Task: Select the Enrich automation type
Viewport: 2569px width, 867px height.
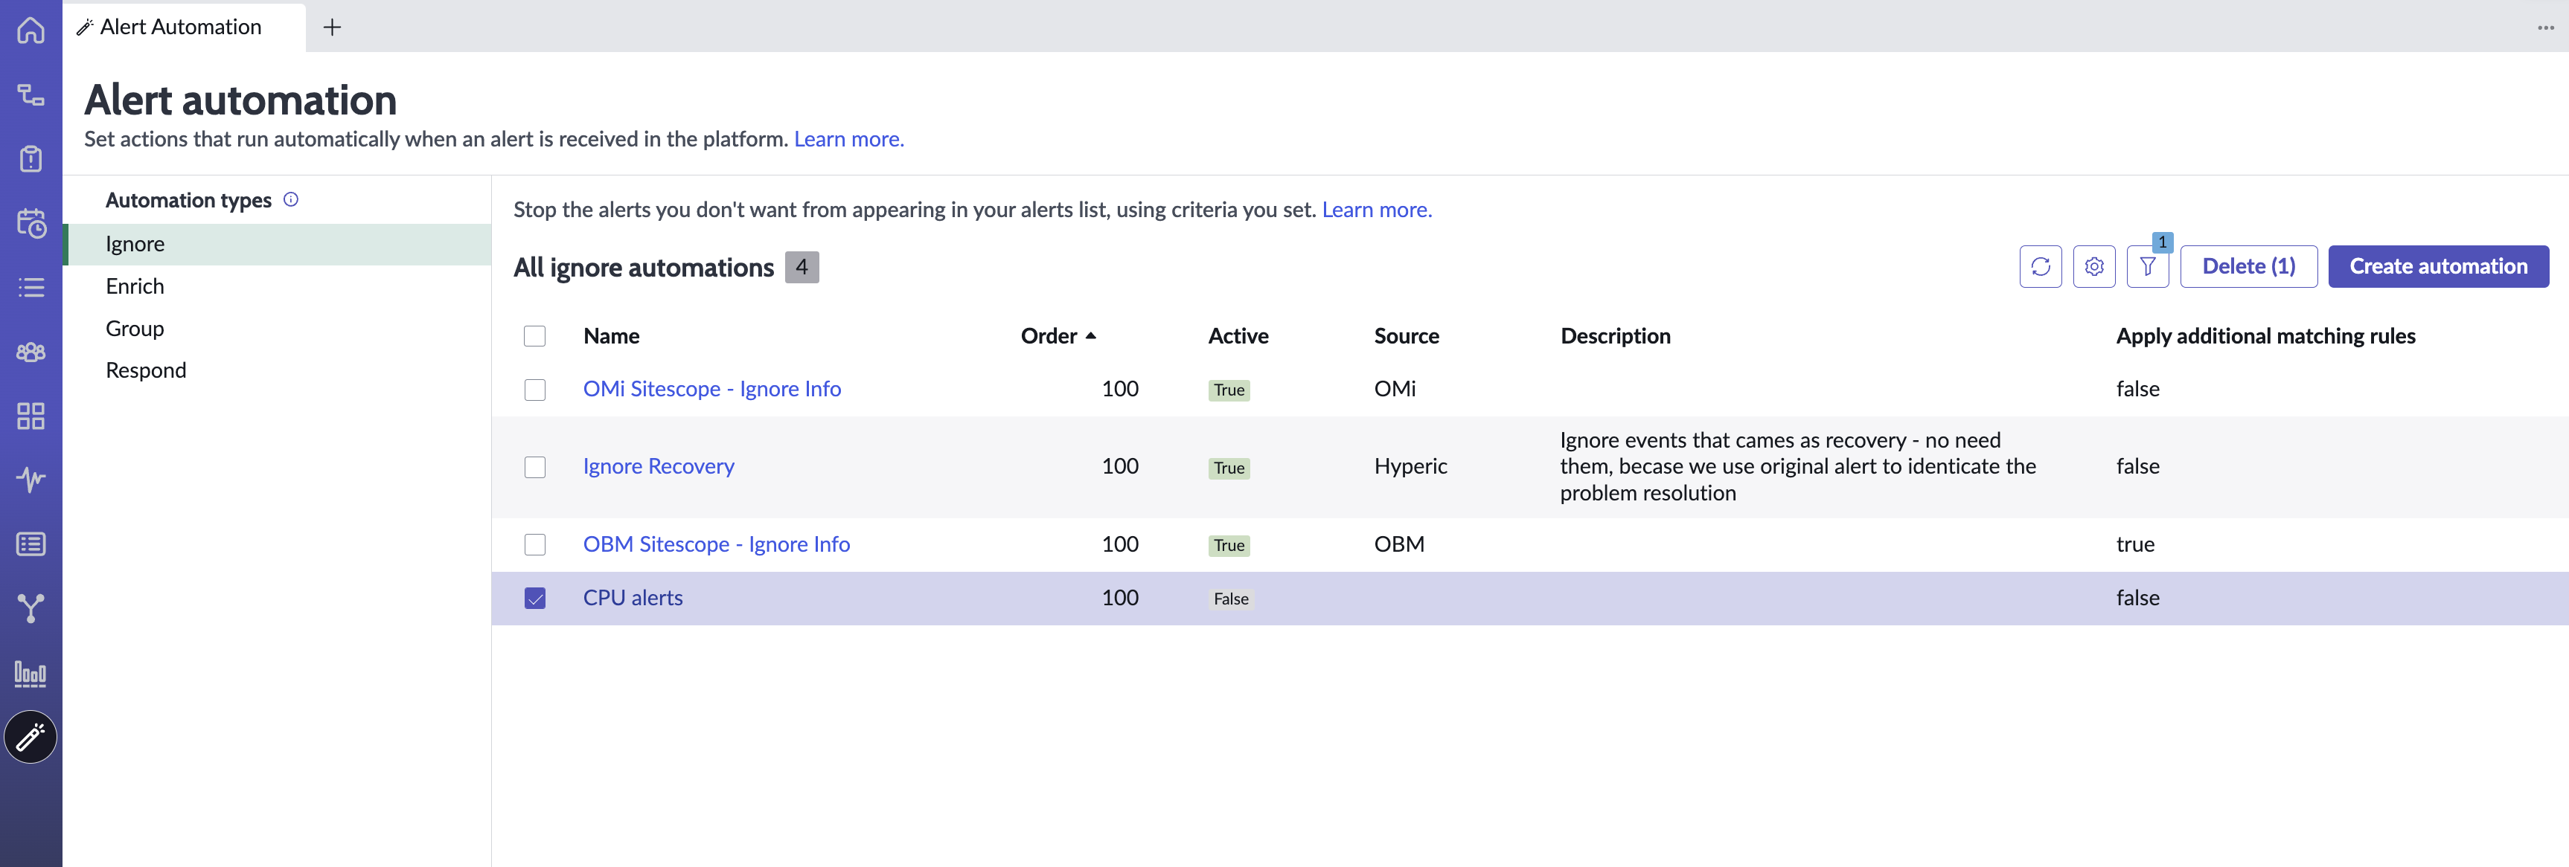Action: point(278,286)
